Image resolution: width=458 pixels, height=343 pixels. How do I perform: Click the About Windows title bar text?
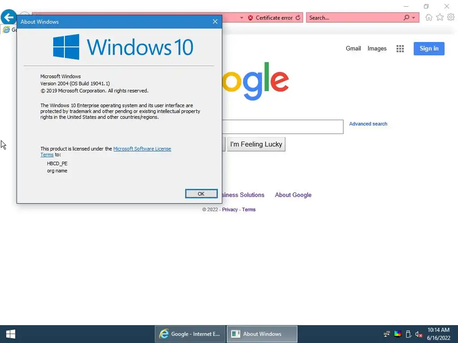click(40, 22)
